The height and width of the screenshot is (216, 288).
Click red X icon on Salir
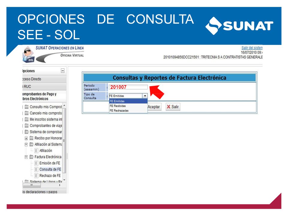pyautogui.click(x=168, y=106)
